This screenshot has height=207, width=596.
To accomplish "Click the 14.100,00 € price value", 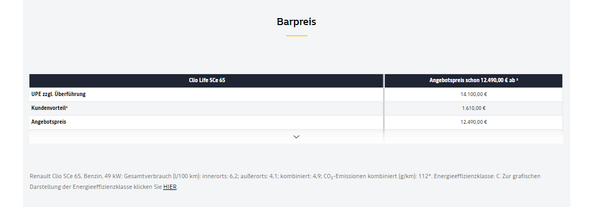I will pos(474,94).
